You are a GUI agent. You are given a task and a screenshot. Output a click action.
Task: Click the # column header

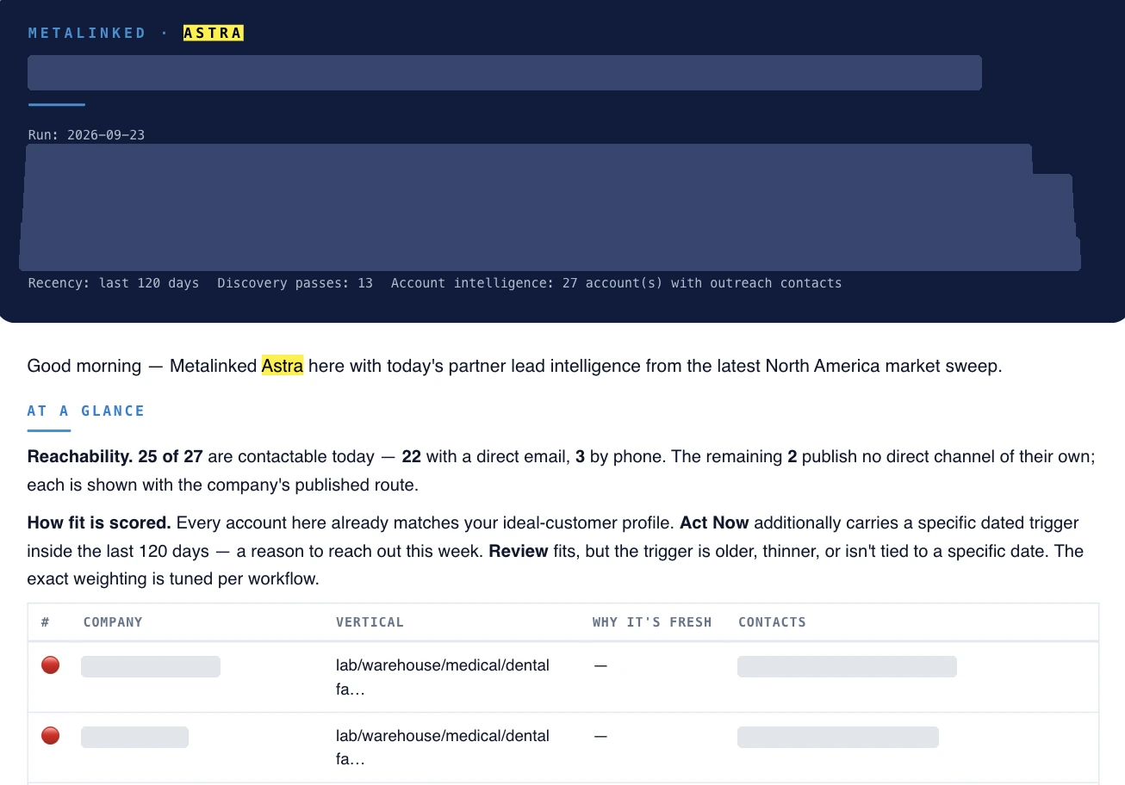point(45,621)
